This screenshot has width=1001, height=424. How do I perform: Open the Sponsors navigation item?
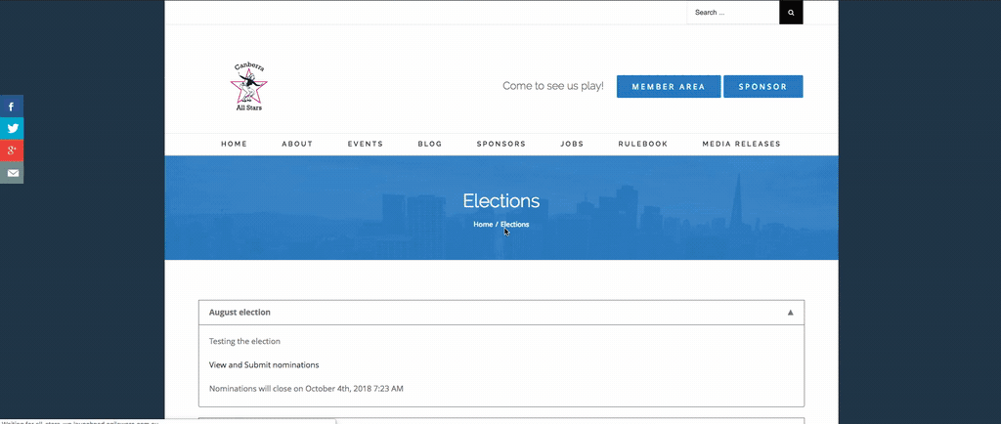500,144
